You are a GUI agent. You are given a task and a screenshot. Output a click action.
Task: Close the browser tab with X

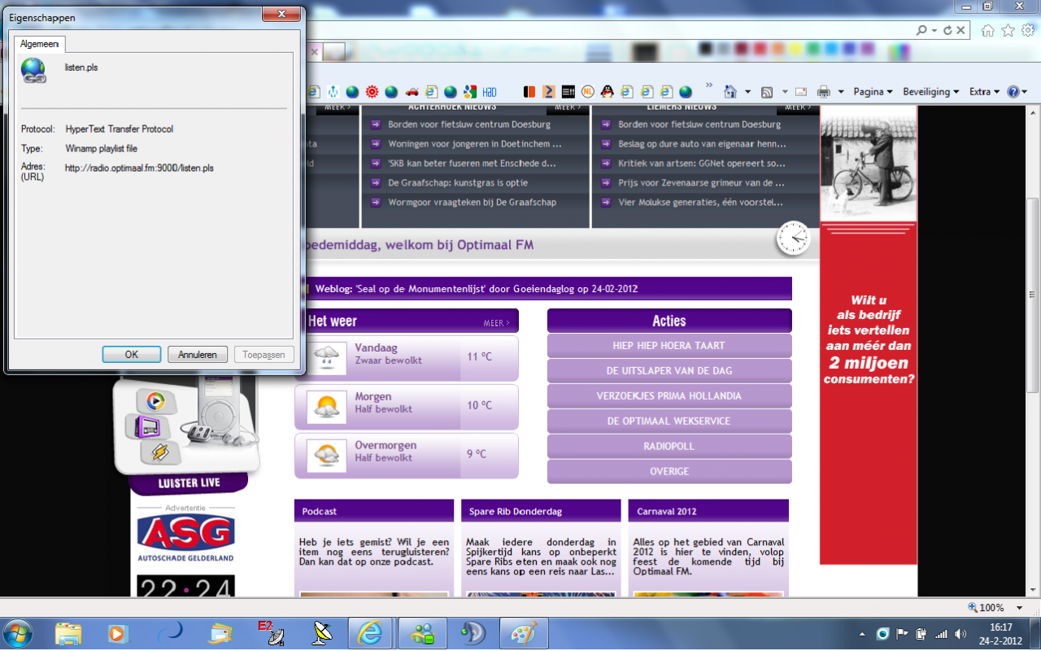point(315,51)
